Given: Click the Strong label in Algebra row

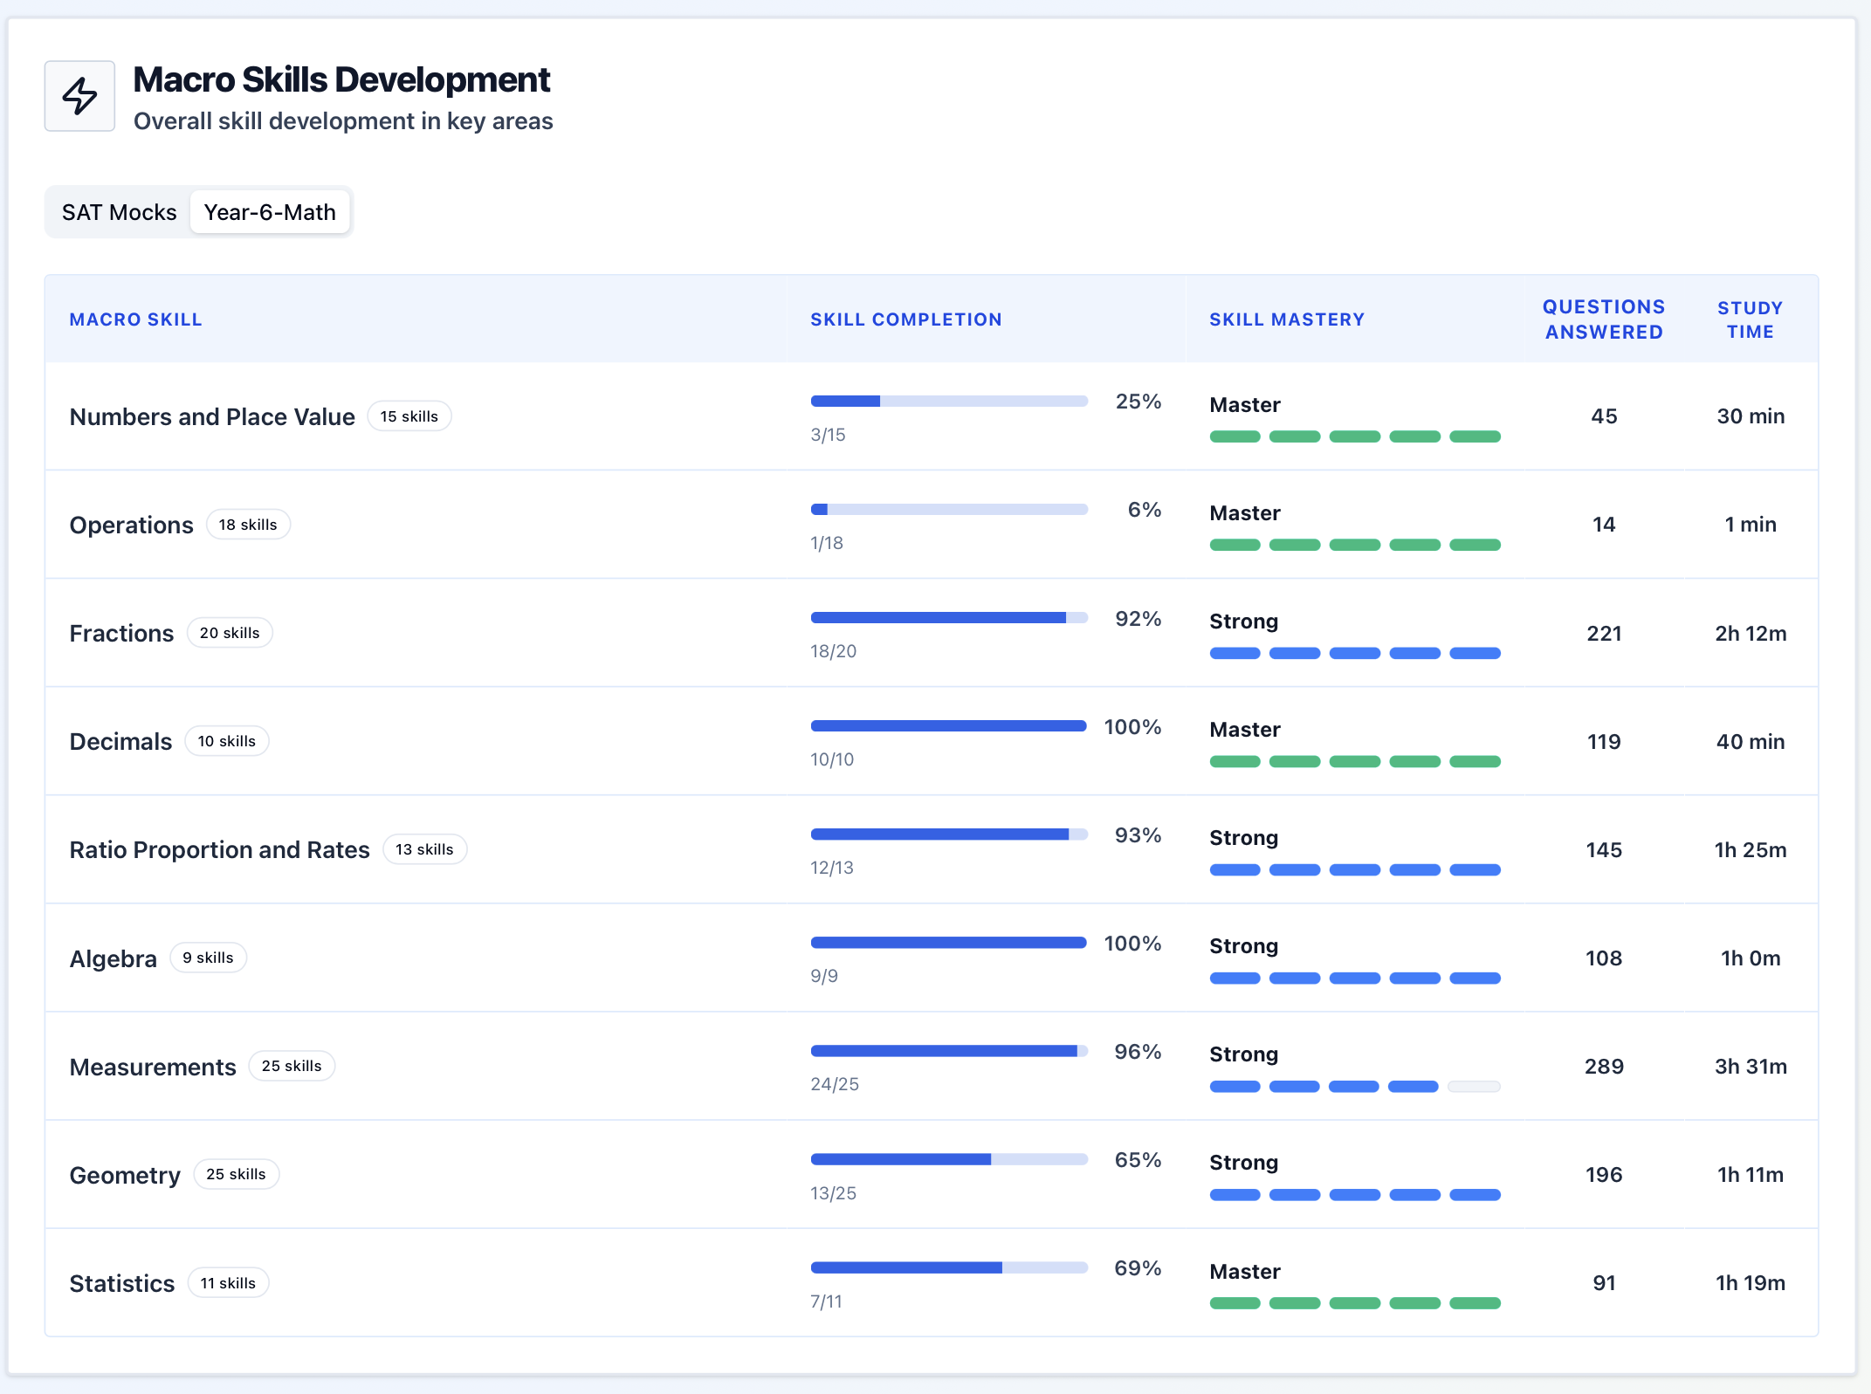Looking at the screenshot, I should click(x=1244, y=946).
